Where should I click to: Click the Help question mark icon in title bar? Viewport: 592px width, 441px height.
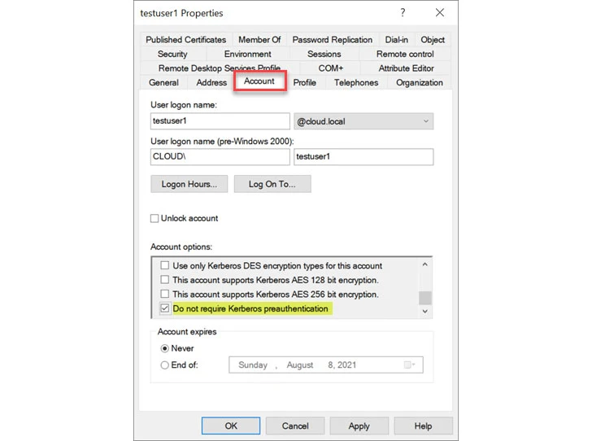pos(402,13)
